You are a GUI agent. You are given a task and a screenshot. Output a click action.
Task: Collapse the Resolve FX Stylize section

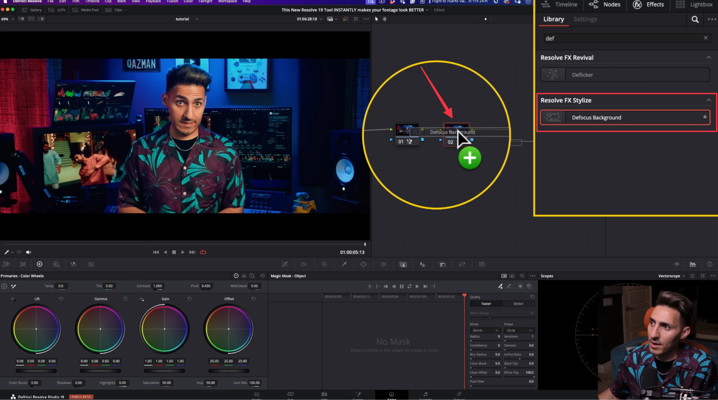pos(708,100)
